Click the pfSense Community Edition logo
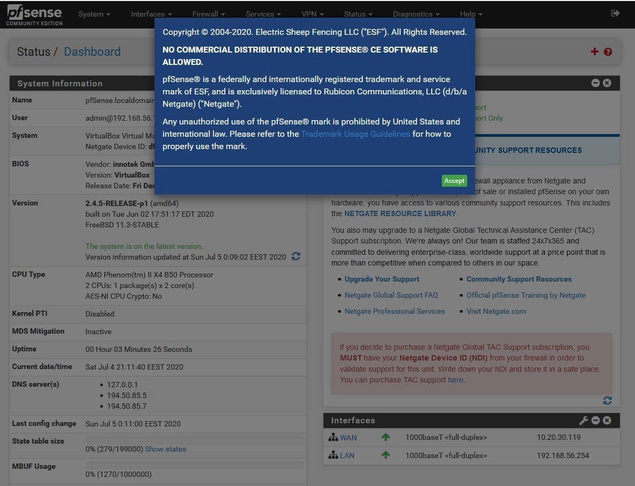This screenshot has width=635, height=486. point(35,16)
